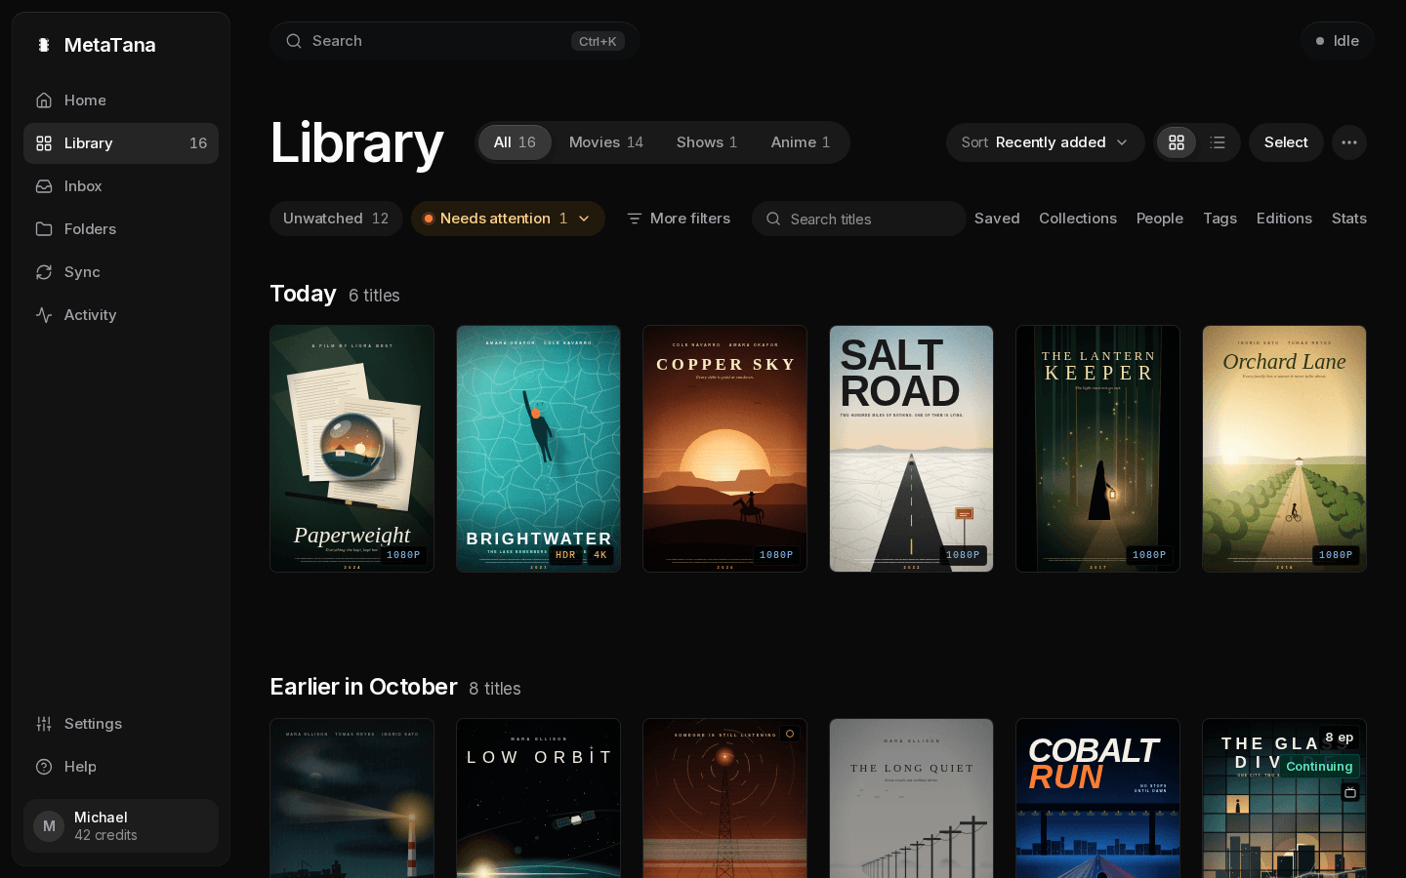This screenshot has height=878, width=1406.
Task: Open The Lantern Keeper poster
Action: point(1097,449)
